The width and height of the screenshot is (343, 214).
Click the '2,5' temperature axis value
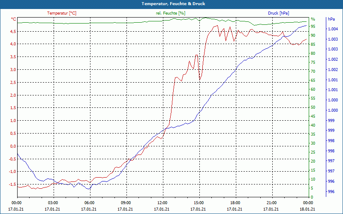[13, 82]
